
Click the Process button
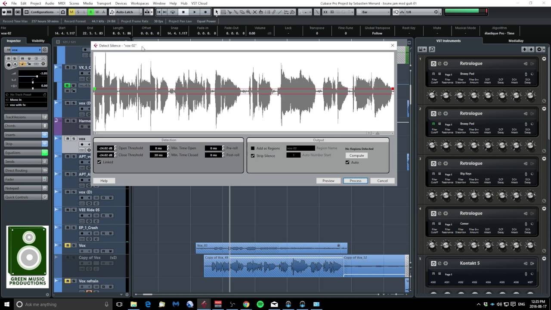[356, 181]
